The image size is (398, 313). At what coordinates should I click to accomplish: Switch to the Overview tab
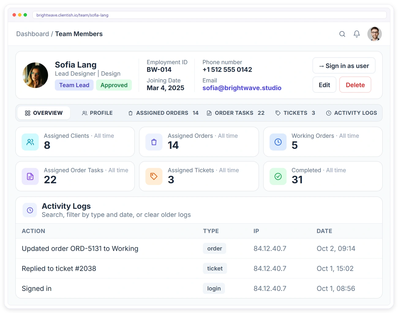click(44, 113)
